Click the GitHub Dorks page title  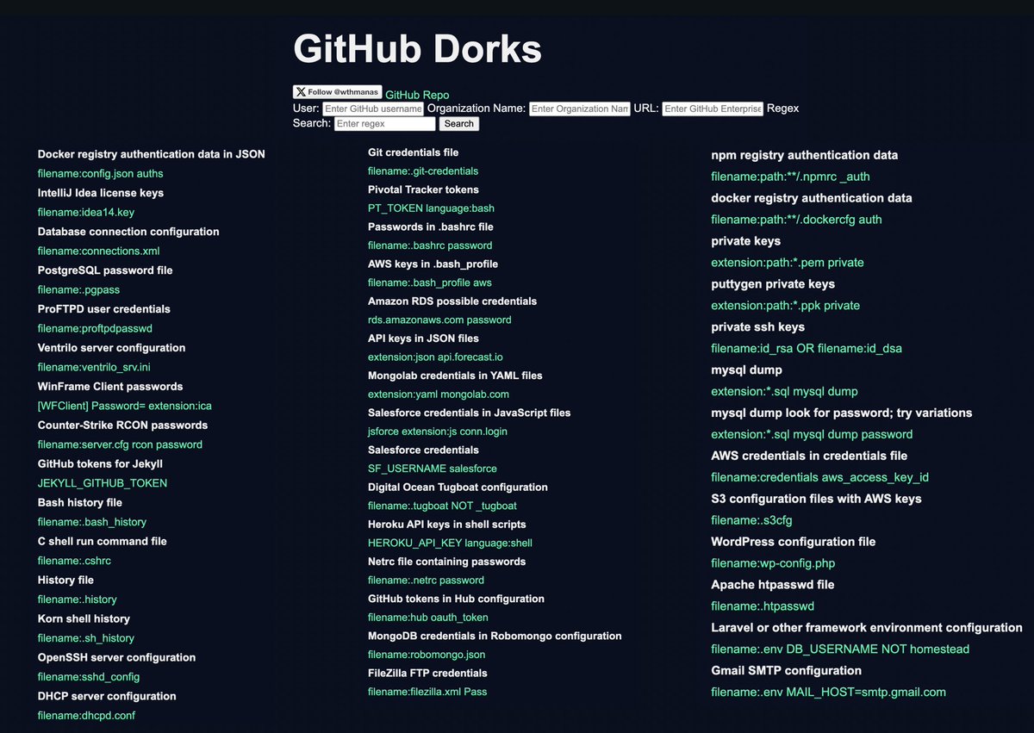pyautogui.click(x=417, y=48)
